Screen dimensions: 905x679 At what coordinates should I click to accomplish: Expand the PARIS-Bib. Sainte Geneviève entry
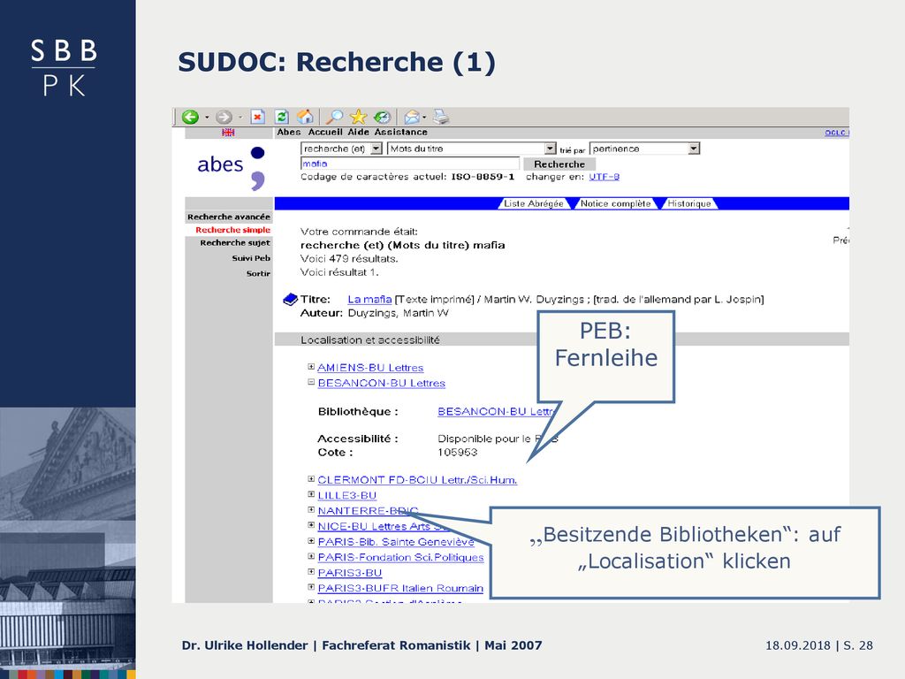tap(311, 541)
